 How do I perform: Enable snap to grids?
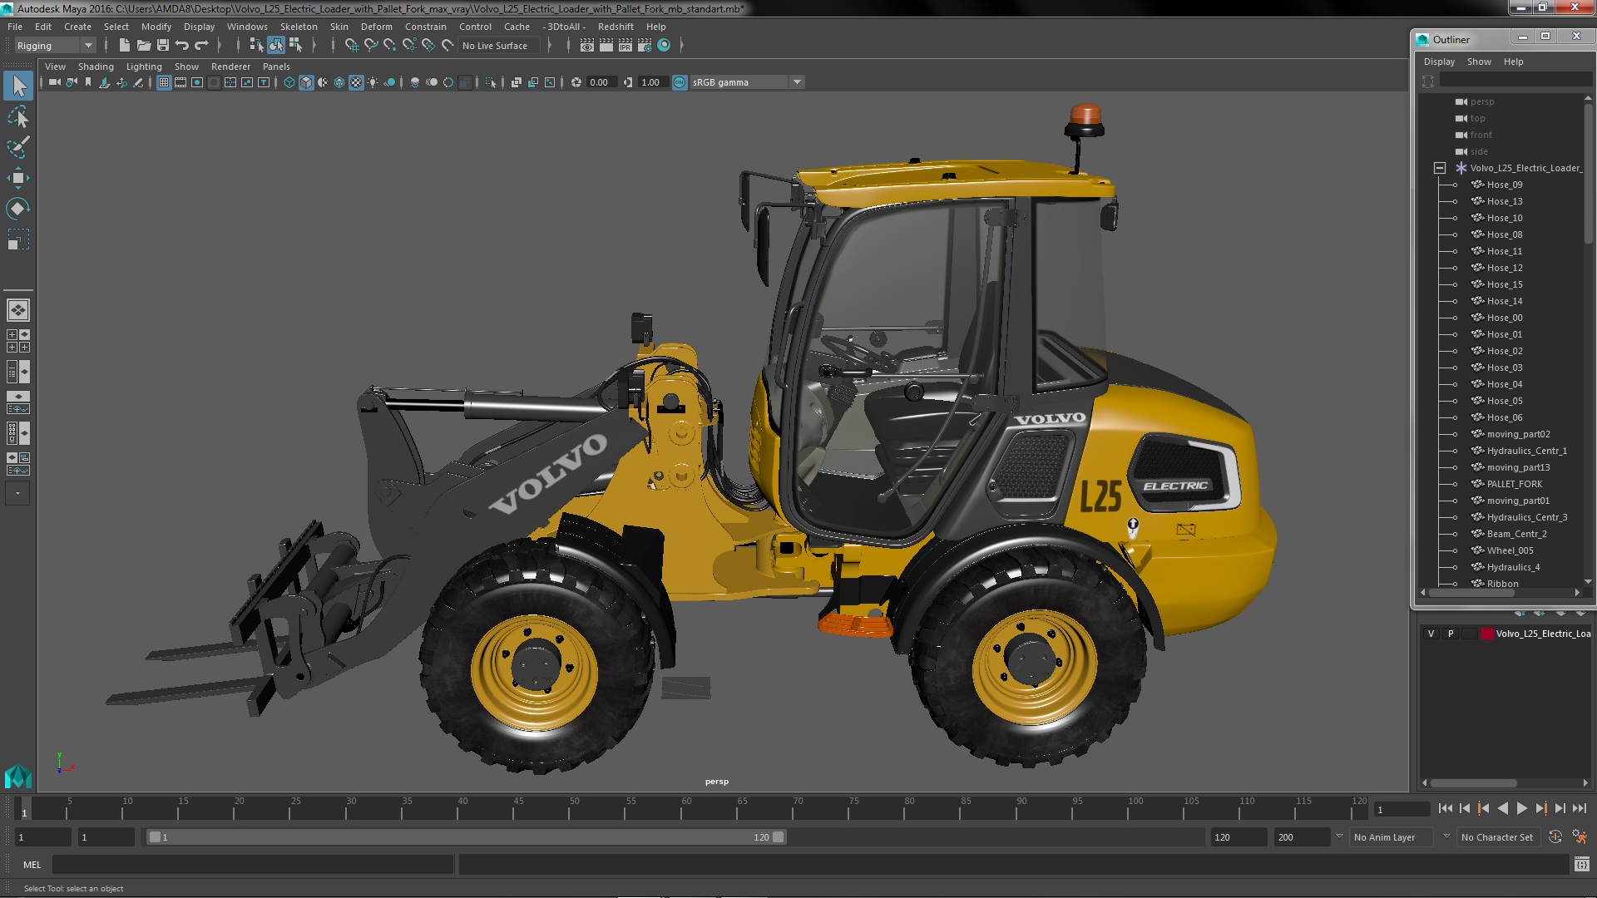pos(352,46)
